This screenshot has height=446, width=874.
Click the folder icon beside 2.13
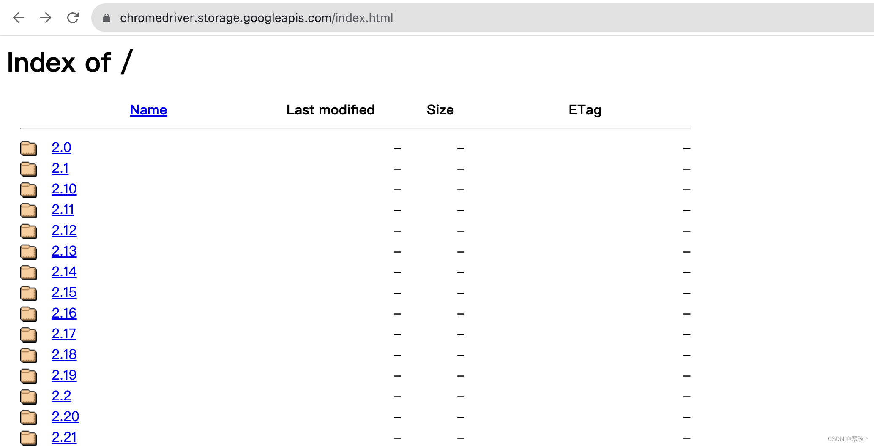pos(29,252)
